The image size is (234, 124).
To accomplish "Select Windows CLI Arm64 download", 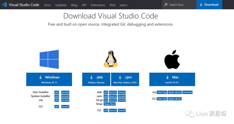I will [65, 106].
